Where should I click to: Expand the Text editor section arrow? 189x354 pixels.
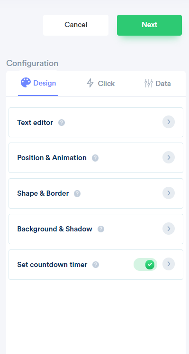click(x=169, y=122)
